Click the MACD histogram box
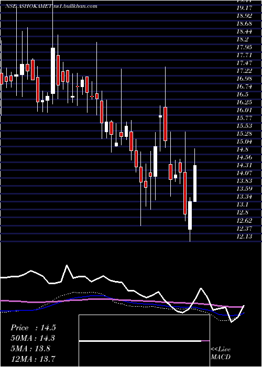The image size is (262, 367). 144,341
